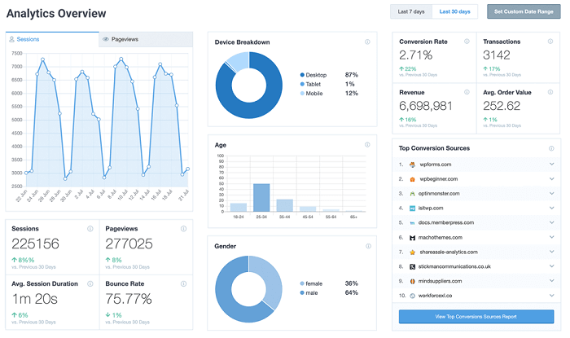
Task: Switch to the Pageviews chart tab
Action: (x=146, y=39)
